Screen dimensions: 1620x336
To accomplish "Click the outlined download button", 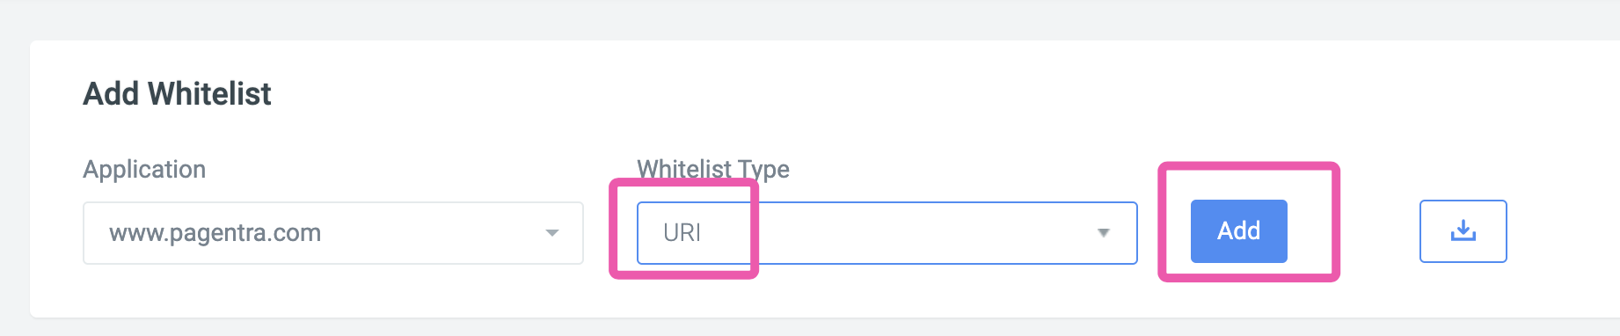I will (x=1463, y=231).
